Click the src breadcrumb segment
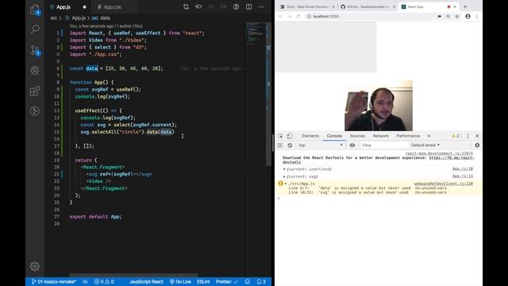This screenshot has width=508, height=286. (x=54, y=18)
